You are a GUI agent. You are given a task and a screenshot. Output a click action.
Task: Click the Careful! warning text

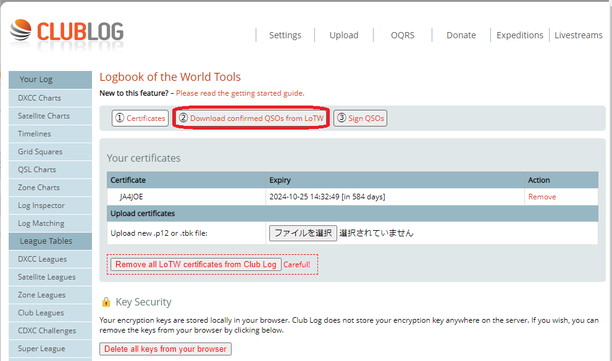click(296, 265)
